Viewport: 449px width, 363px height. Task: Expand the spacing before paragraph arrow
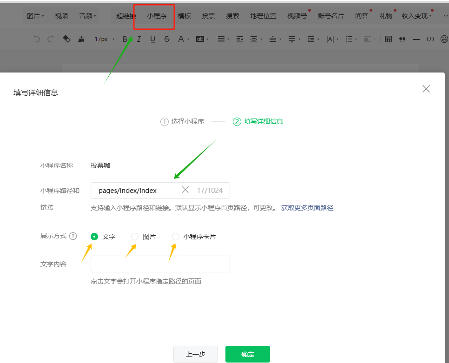click(280, 40)
